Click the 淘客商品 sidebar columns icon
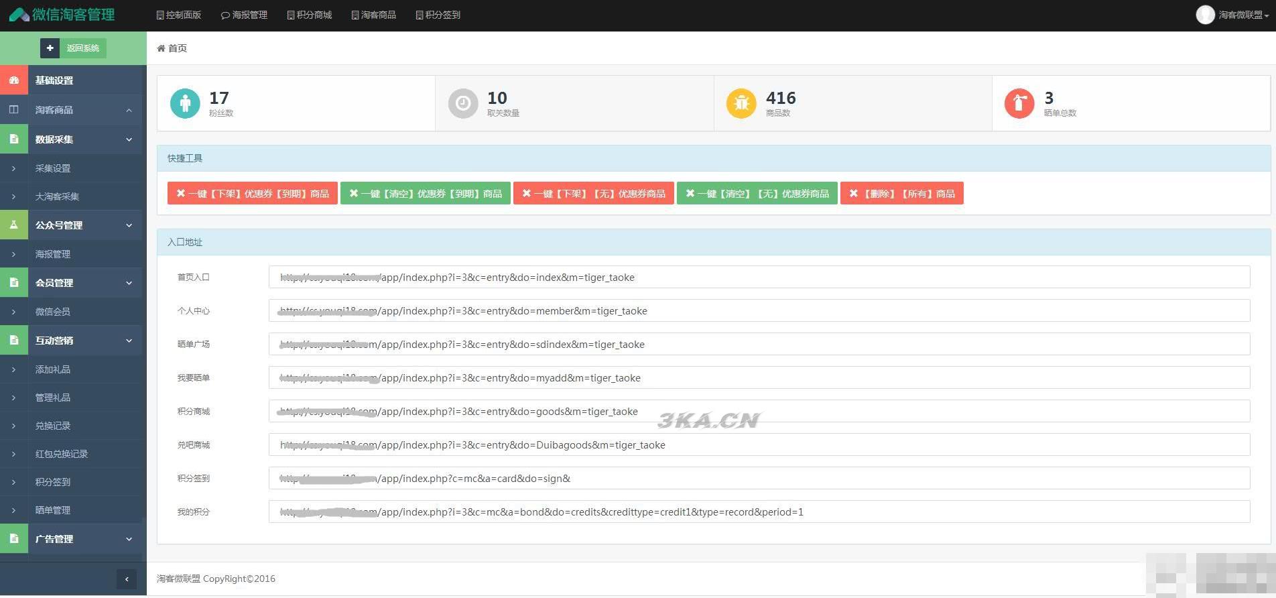This screenshot has height=598, width=1276. point(14,109)
